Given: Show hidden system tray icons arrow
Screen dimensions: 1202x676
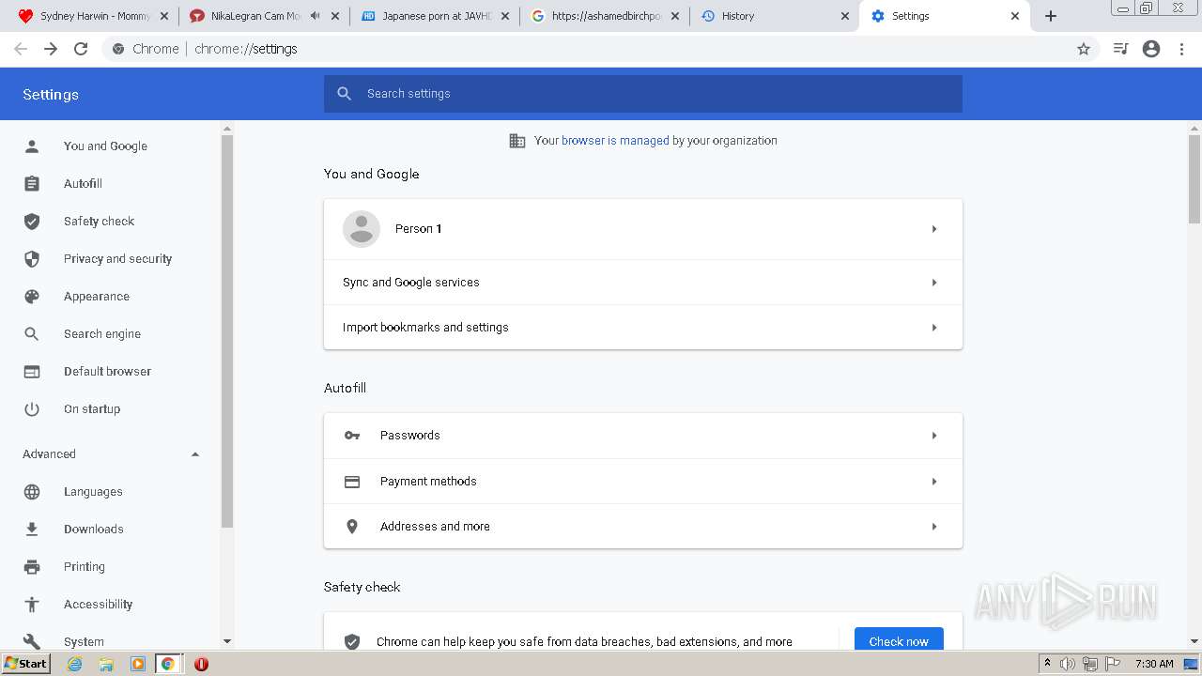Looking at the screenshot, I should click(x=1047, y=663).
